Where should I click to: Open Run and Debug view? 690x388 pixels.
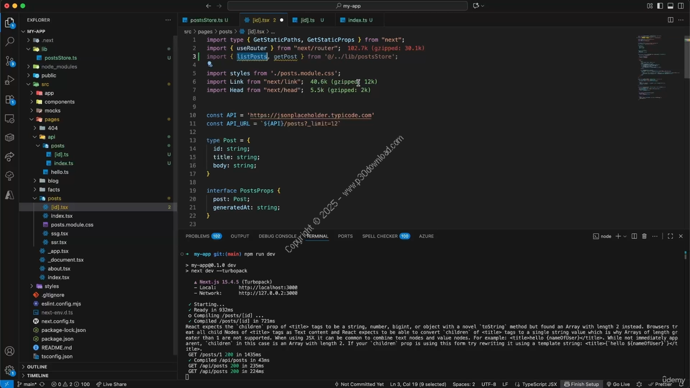[x=9, y=80]
